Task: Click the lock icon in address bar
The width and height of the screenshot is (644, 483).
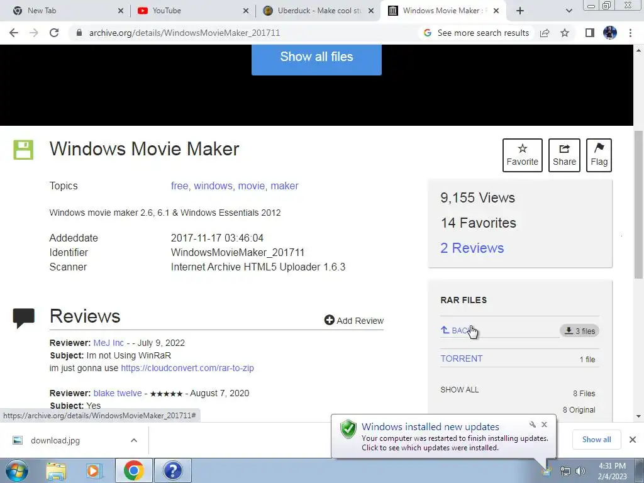Action: click(79, 33)
